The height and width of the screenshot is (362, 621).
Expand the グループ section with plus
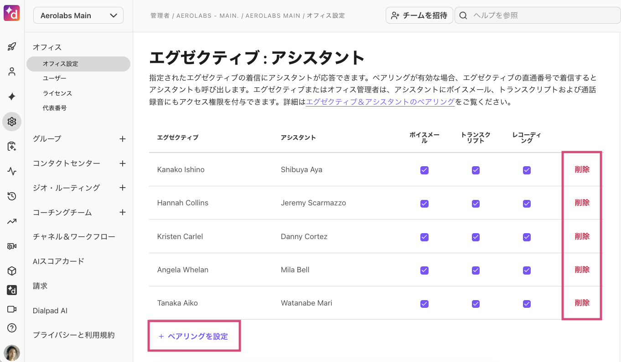[122, 139]
